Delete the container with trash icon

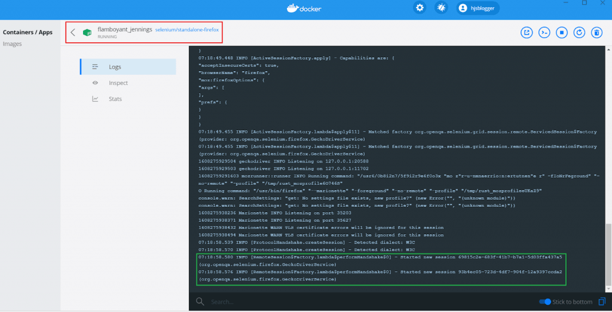(x=596, y=32)
